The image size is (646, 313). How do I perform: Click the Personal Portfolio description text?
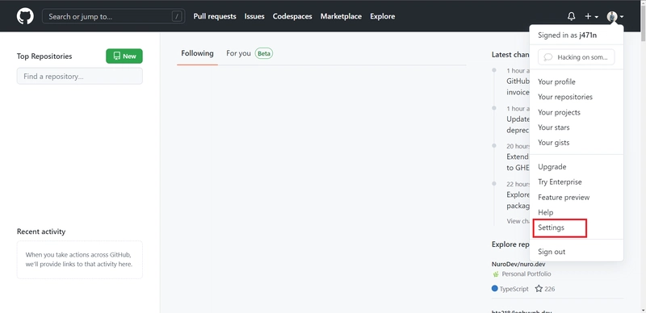[526, 274]
